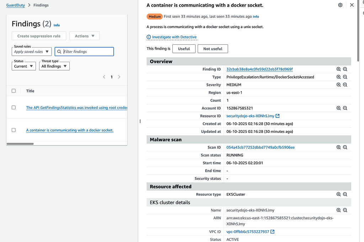Open the Status Current dropdown

point(24,66)
